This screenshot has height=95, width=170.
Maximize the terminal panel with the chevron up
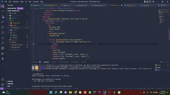tap(165, 62)
